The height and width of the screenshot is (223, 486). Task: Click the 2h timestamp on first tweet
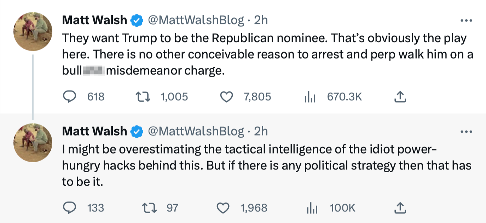coord(261,20)
